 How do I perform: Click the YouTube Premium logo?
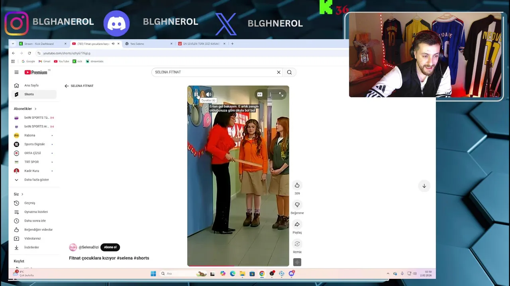[x=36, y=72]
